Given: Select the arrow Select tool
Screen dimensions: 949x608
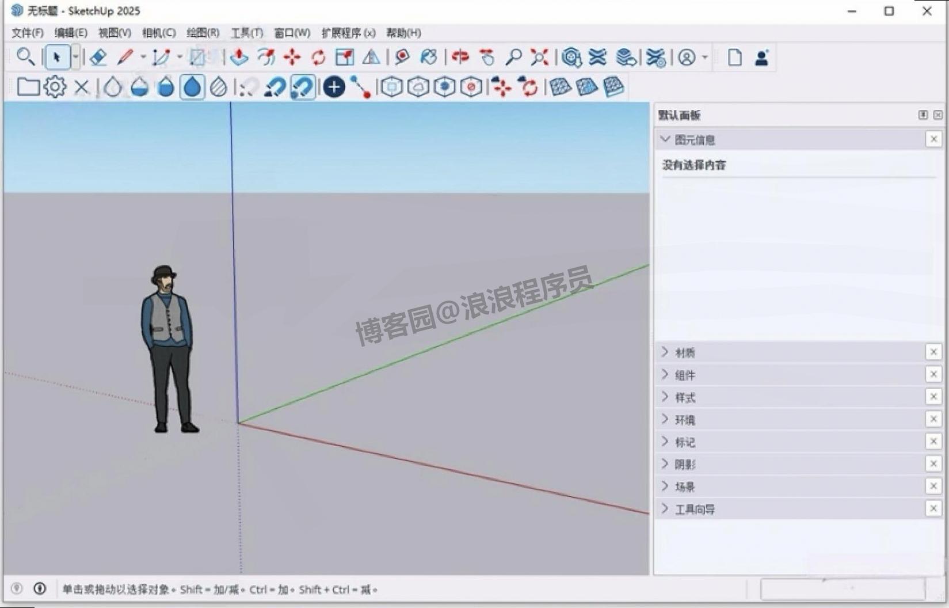Looking at the screenshot, I should point(56,57).
